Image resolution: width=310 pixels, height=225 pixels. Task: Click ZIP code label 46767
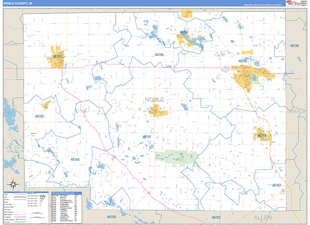point(57,56)
